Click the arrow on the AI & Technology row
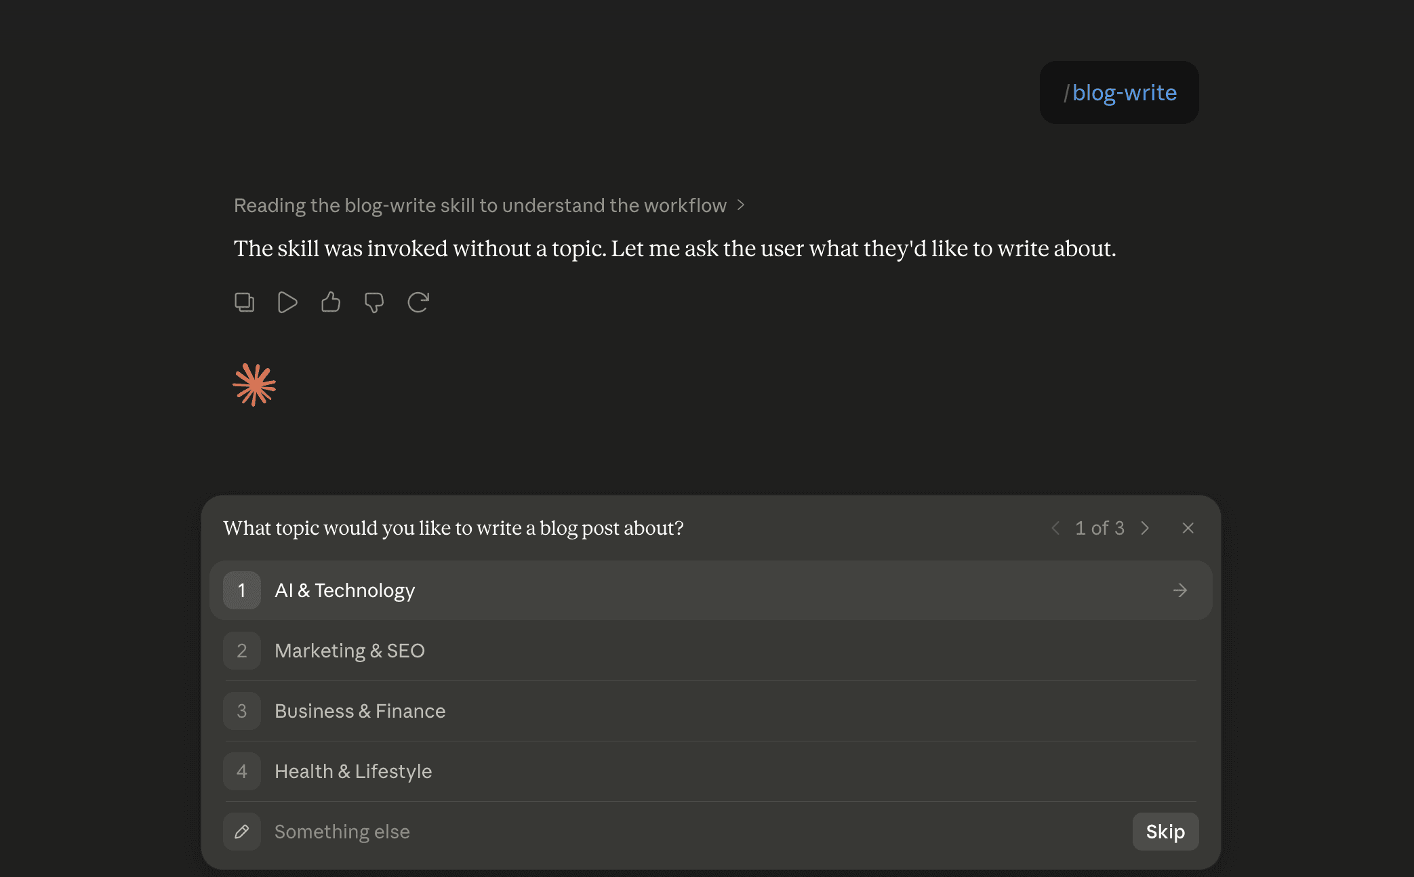1414x877 pixels. 1180,590
